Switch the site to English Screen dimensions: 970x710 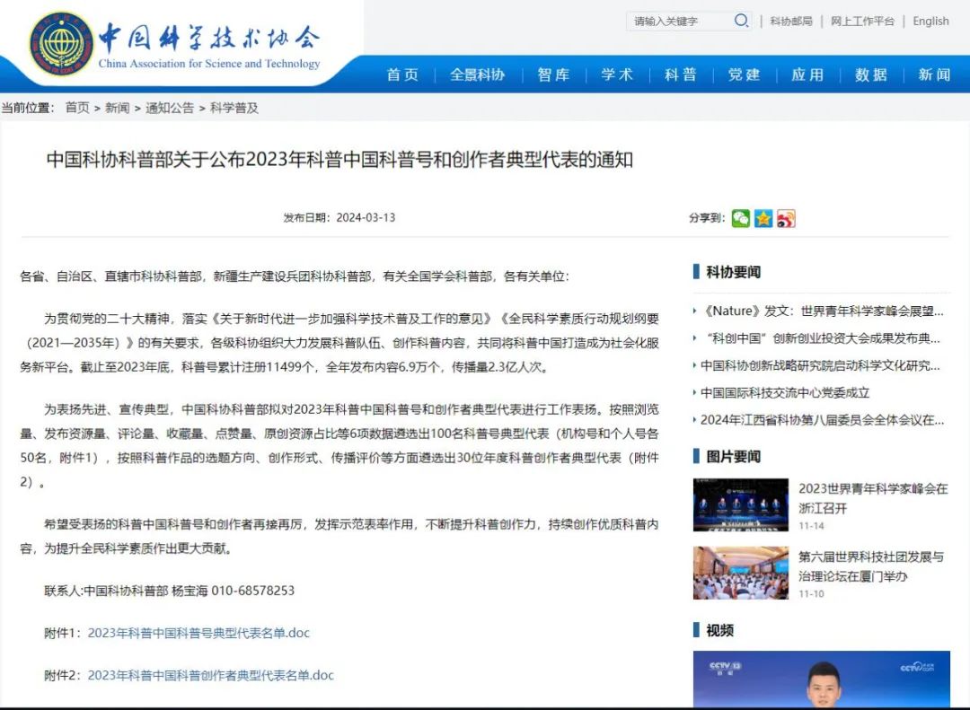(x=930, y=21)
